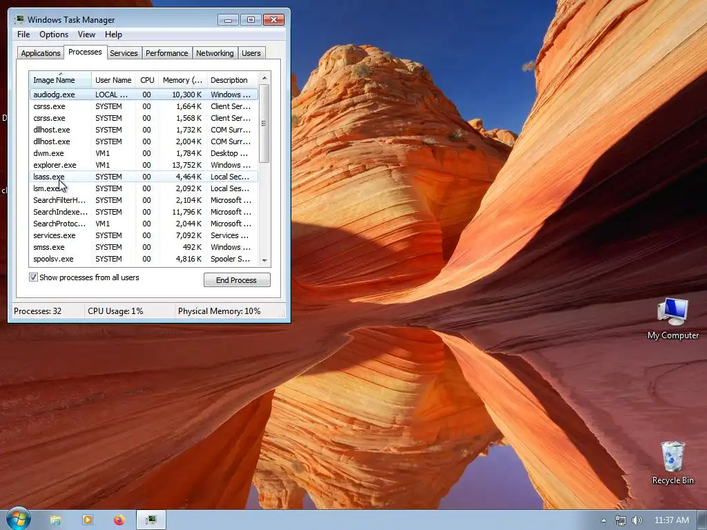Select the explorer.exe process

[x=144, y=165]
